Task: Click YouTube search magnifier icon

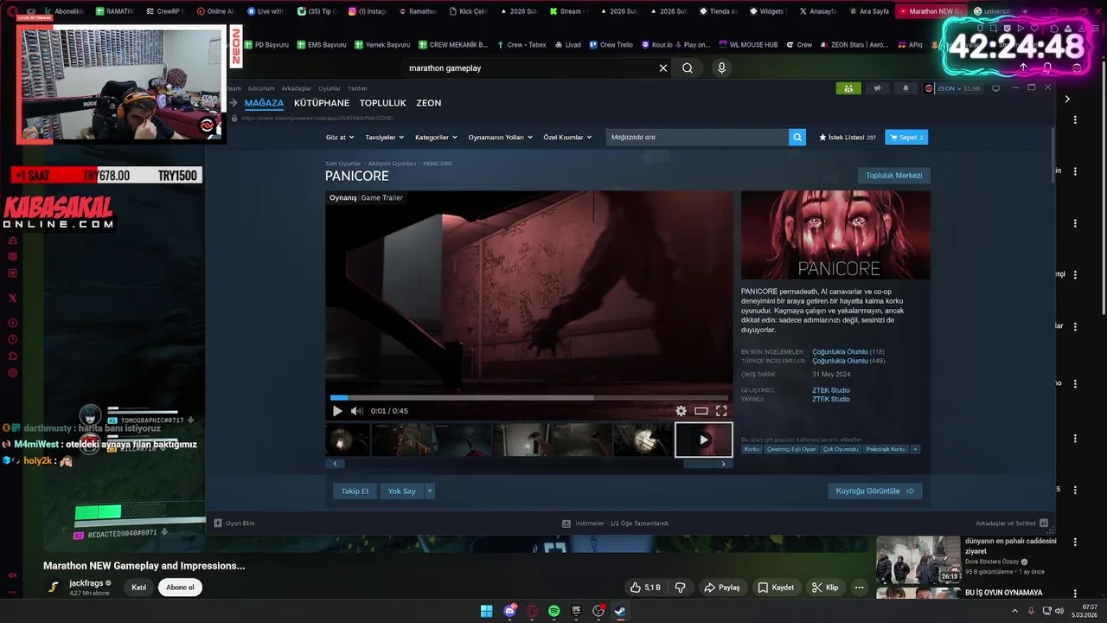Action: click(x=688, y=68)
